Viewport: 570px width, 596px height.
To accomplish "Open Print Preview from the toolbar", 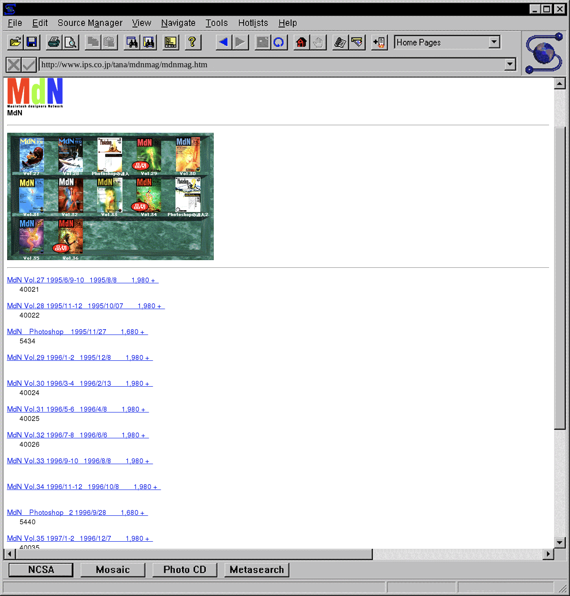I will click(71, 42).
